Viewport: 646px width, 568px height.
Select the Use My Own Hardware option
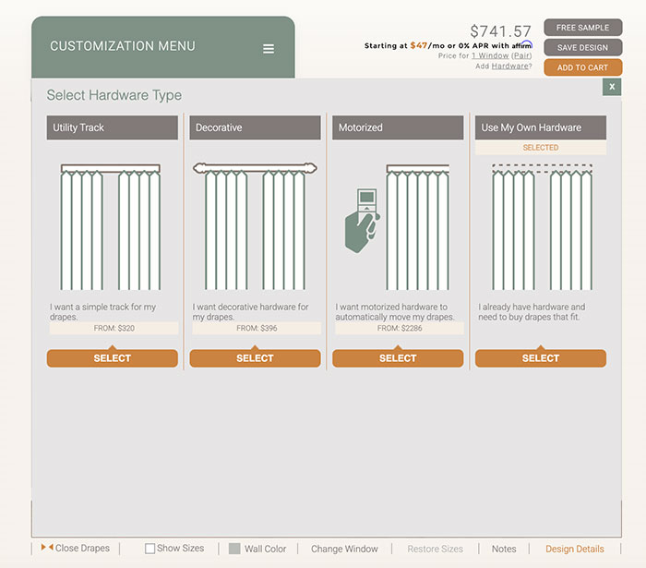pyautogui.click(x=541, y=358)
